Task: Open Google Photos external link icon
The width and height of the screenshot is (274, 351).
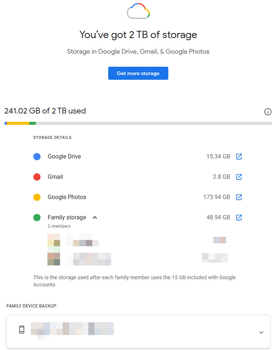Action: [239, 197]
